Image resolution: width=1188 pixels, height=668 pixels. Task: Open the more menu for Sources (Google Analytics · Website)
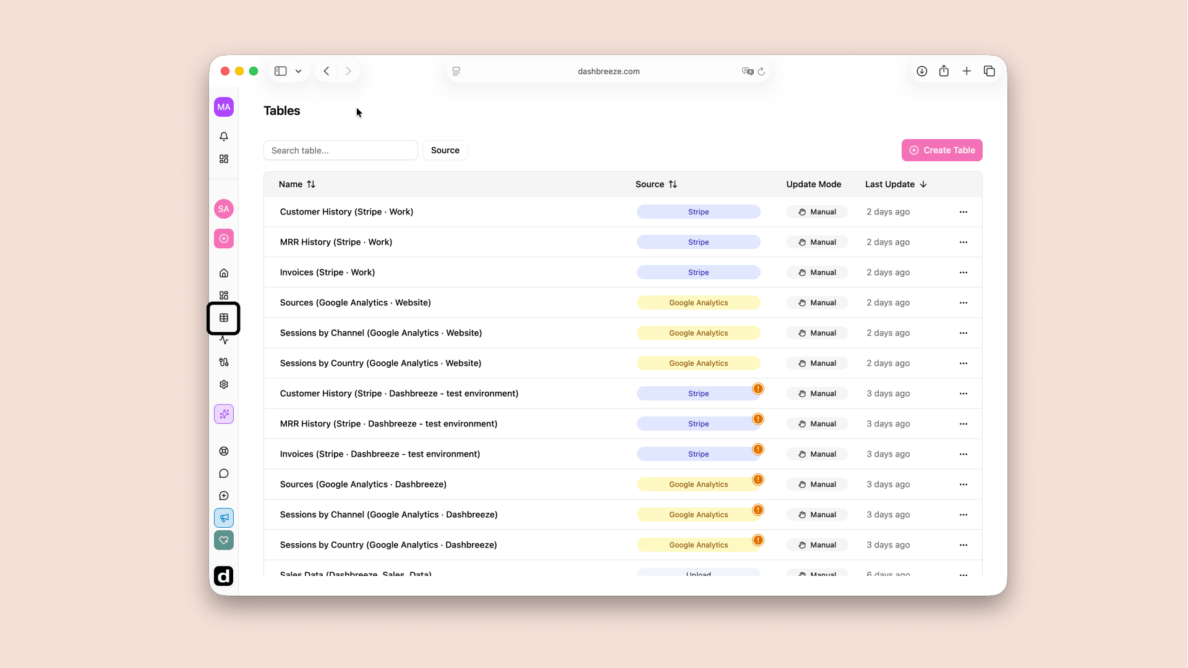(964, 303)
